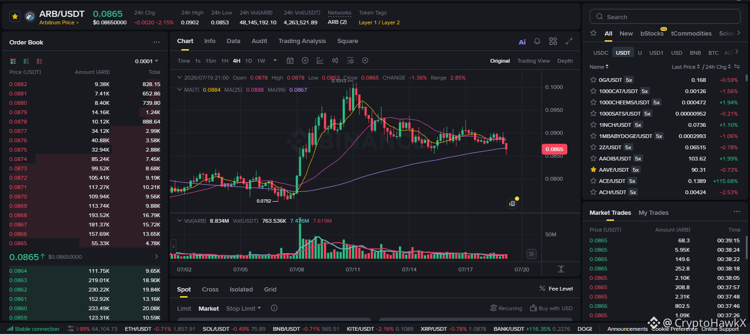Open Fee Level link

pyautogui.click(x=556, y=289)
